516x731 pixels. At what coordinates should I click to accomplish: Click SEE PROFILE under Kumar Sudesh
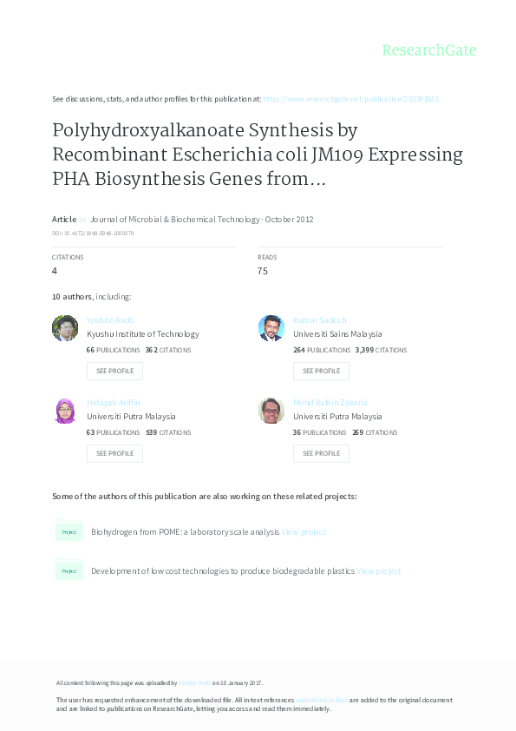tap(321, 371)
